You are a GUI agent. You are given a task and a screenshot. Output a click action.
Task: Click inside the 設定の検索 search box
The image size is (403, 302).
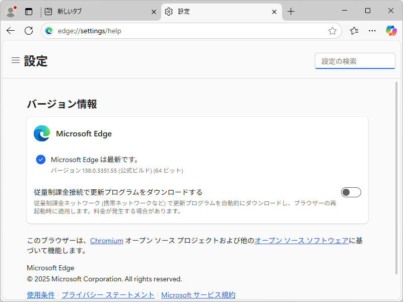(x=355, y=60)
